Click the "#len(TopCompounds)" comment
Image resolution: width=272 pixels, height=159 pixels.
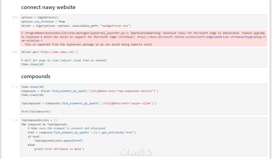pyautogui.click(x=36, y=112)
